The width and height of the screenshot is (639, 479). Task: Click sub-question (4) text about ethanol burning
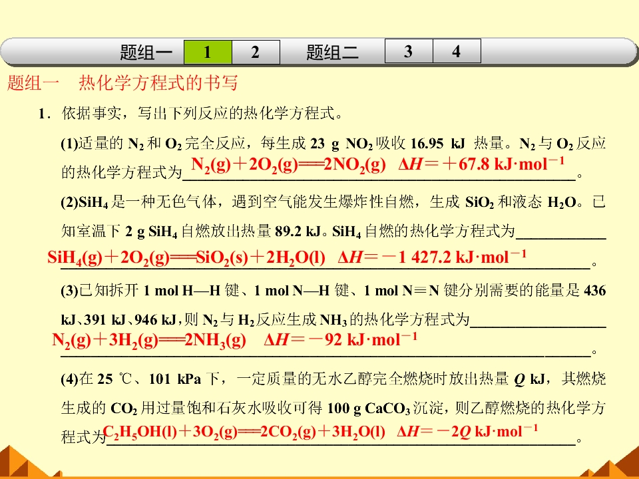pyautogui.click(x=333, y=379)
